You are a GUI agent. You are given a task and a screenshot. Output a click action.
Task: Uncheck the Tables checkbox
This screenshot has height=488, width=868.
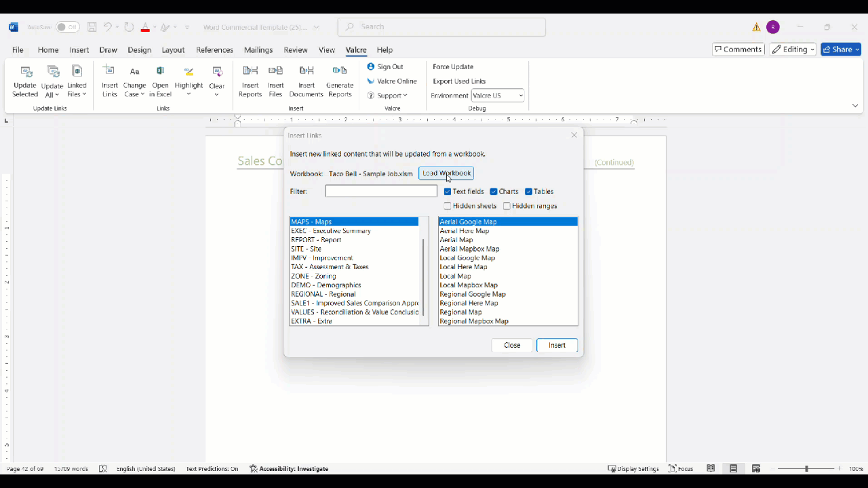point(528,192)
